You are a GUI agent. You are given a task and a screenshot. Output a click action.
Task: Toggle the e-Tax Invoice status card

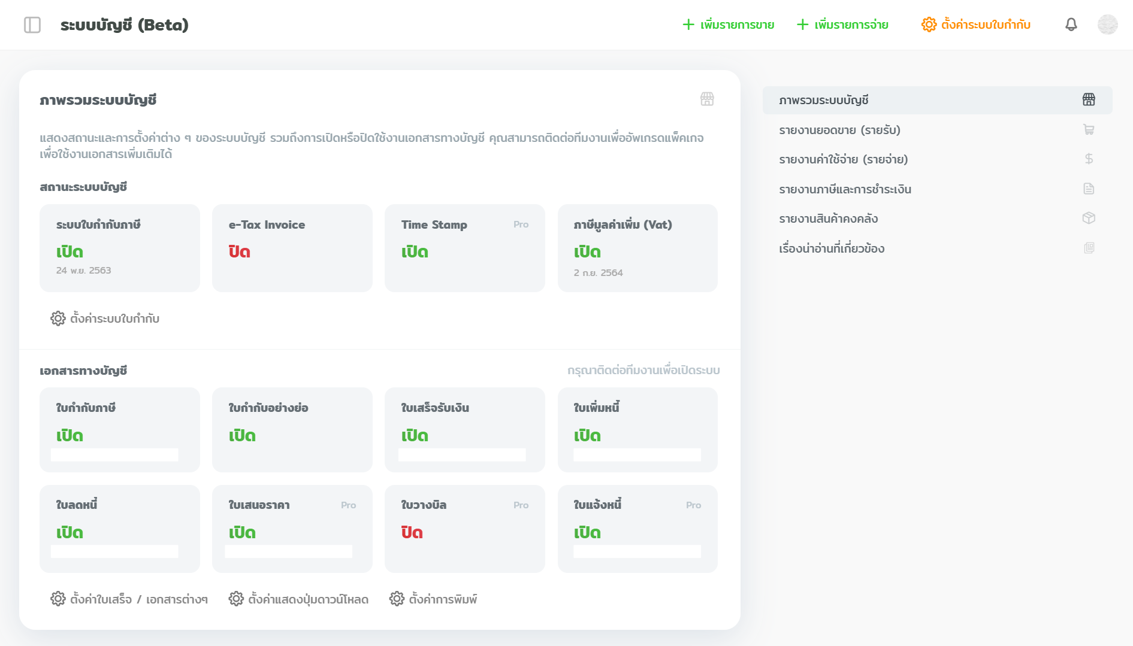[292, 248]
